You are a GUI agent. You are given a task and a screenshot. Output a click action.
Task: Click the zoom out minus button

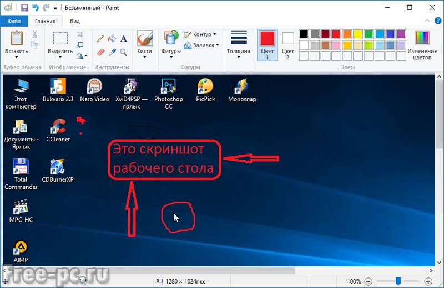coord(368,281)
